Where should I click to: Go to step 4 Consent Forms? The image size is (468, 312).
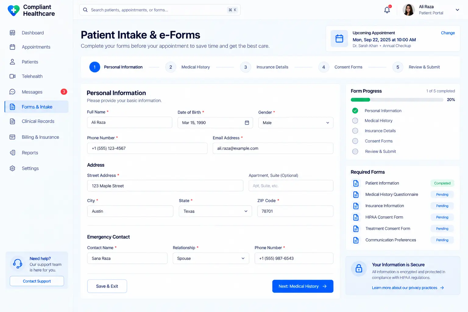coord(340,67)
